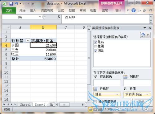This screenshot has height=114, width=155.
Task: Check the 性别 field checkbox
Action: click(x=95, y=46)
